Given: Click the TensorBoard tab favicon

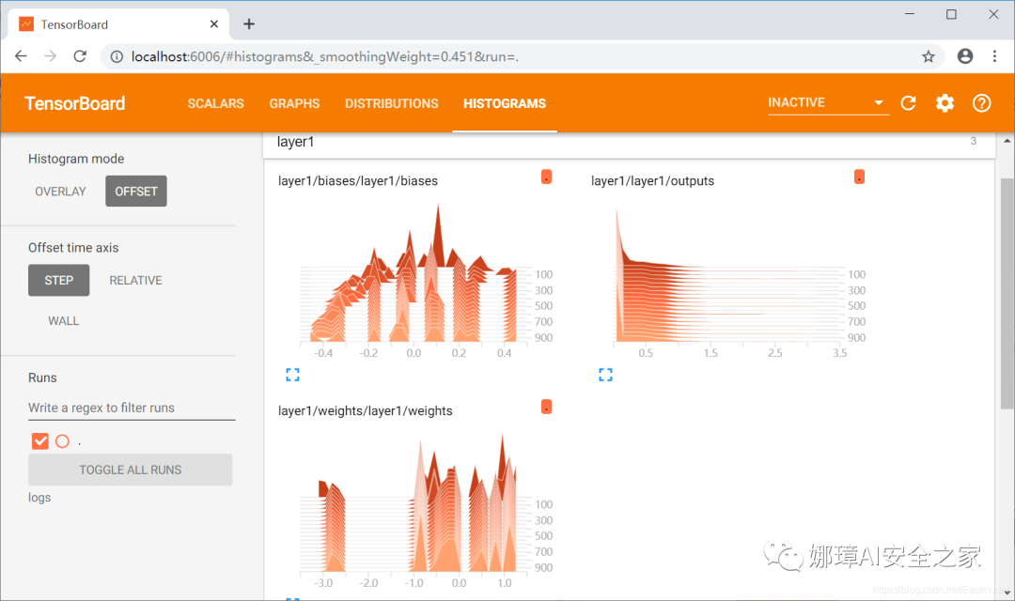Looking at the screenshot, I should (x=26, y=23).
